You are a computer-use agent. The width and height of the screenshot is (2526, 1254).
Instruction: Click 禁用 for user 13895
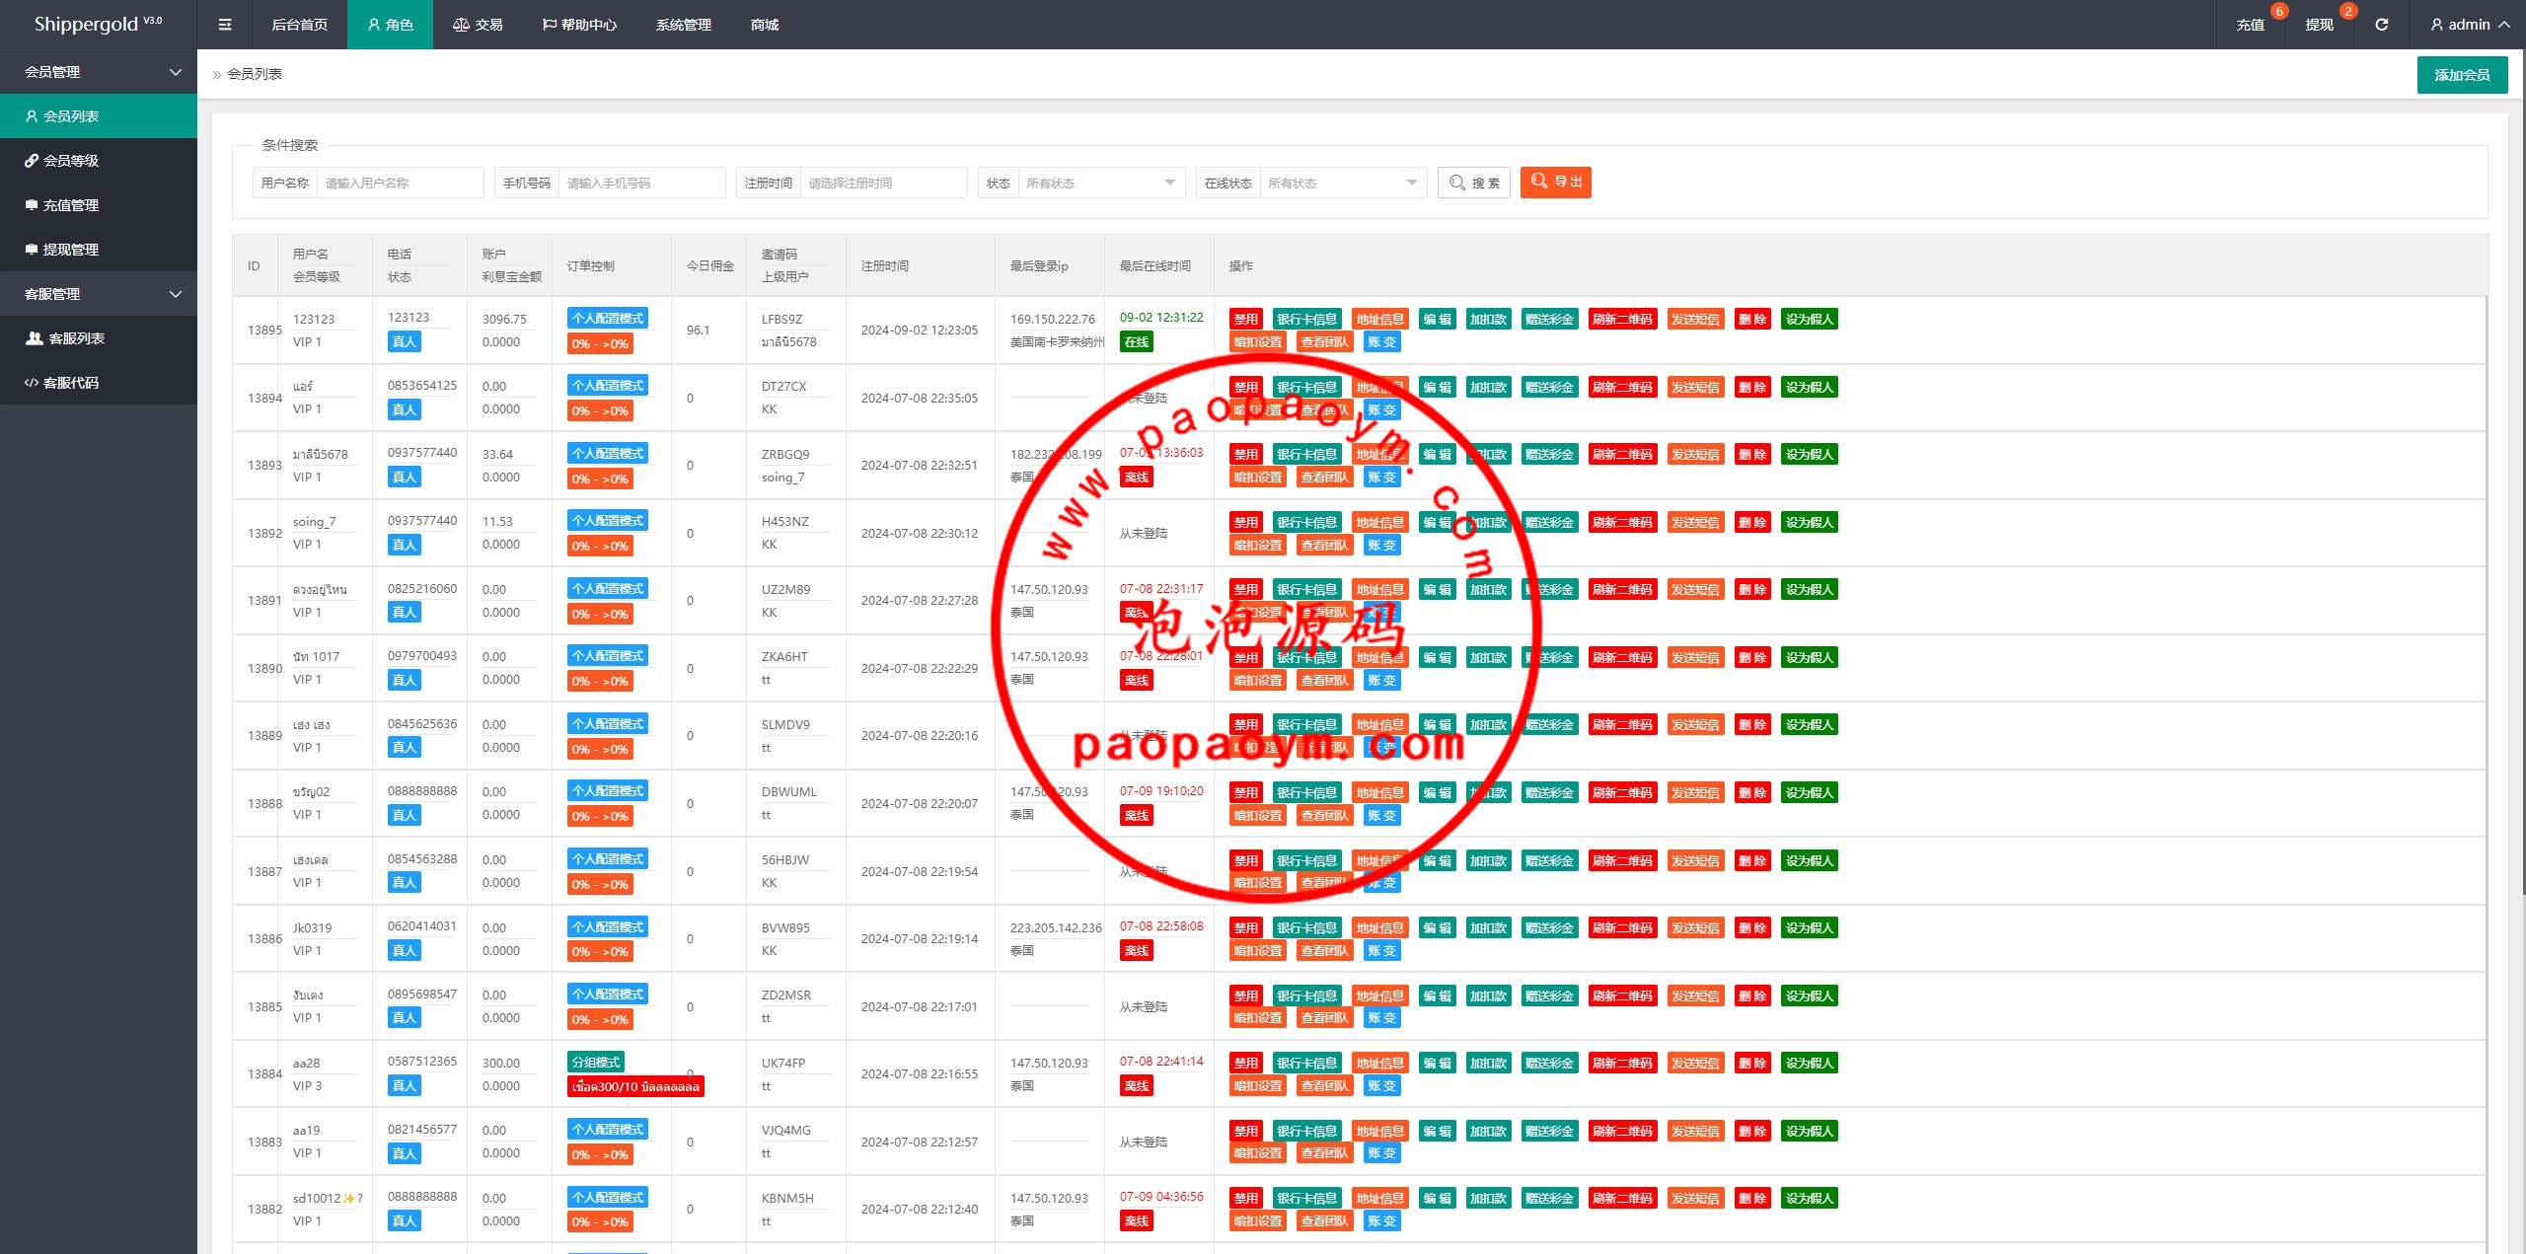tap(1246, 319)
